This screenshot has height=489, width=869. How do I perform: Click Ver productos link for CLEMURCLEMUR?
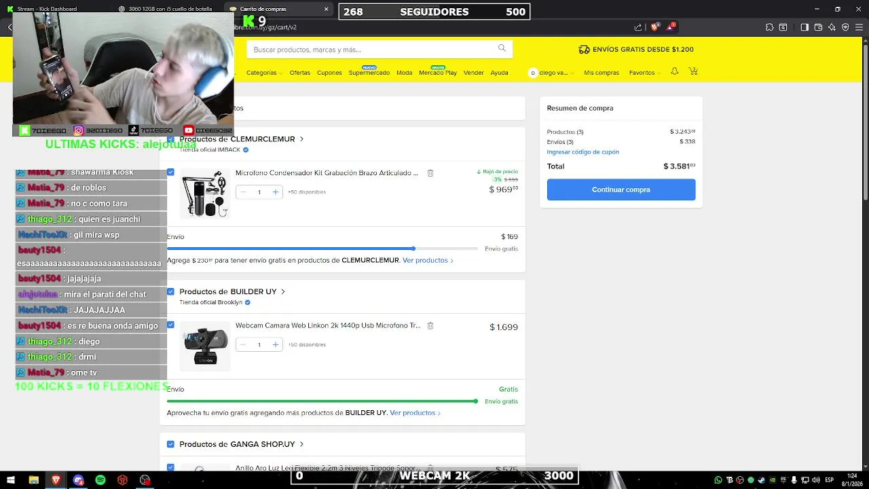[x=428, y=260]
